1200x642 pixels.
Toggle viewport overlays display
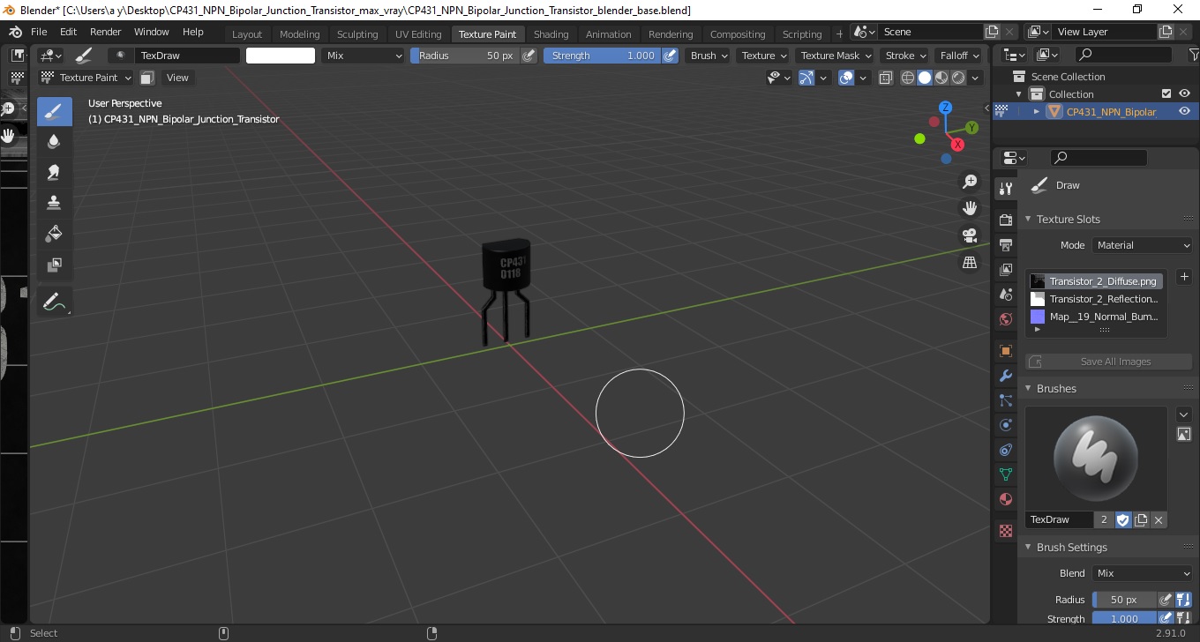pyautogui.click(x=846, y=78)
